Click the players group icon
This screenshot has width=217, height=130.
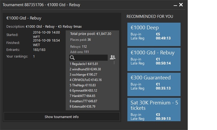tap(113, 57)
